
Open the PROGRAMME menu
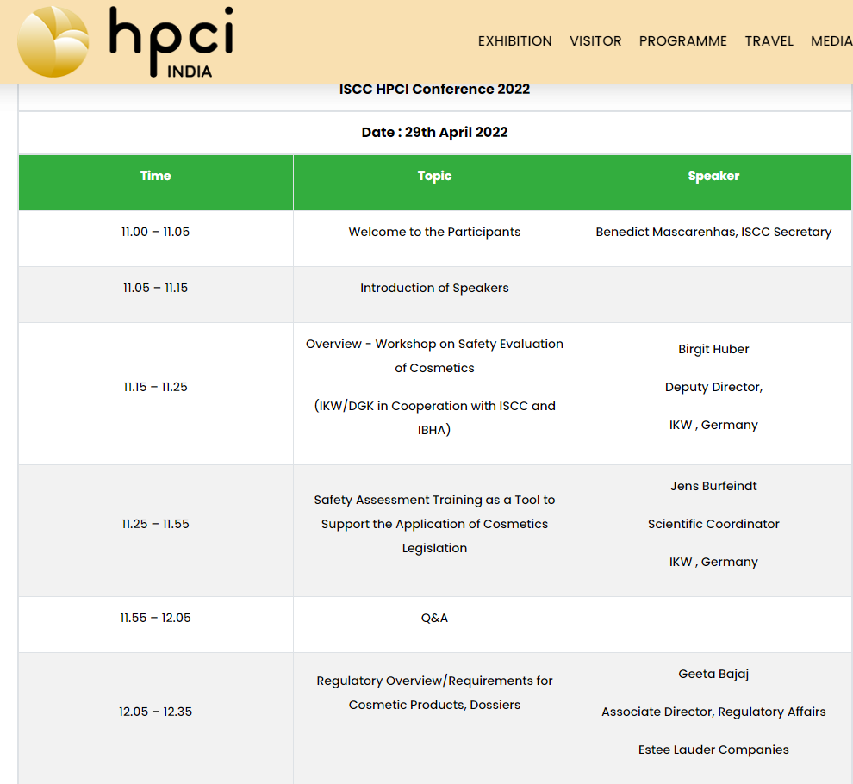click(682, 41)
